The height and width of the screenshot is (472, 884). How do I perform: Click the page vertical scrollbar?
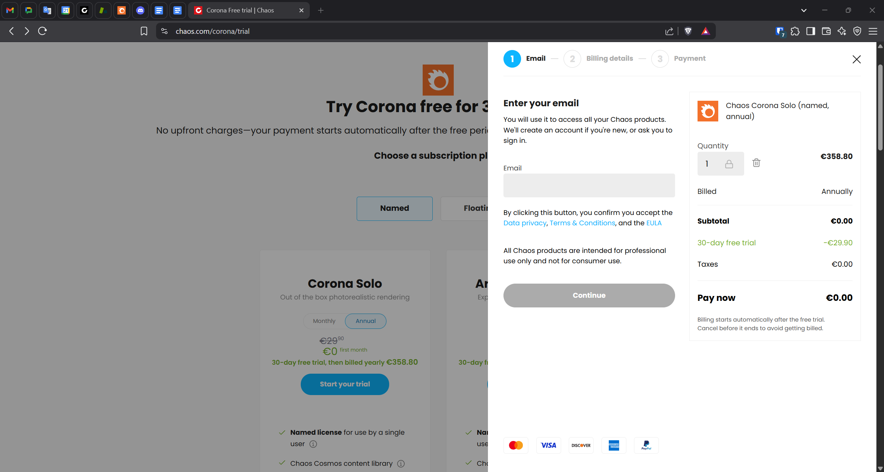[x=880, y=107]
